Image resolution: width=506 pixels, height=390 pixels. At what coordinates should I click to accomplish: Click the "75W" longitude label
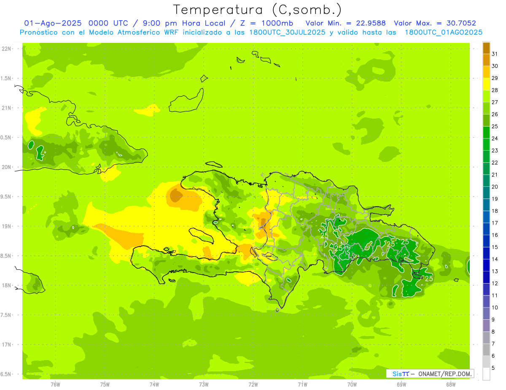(x=105, y=384)
